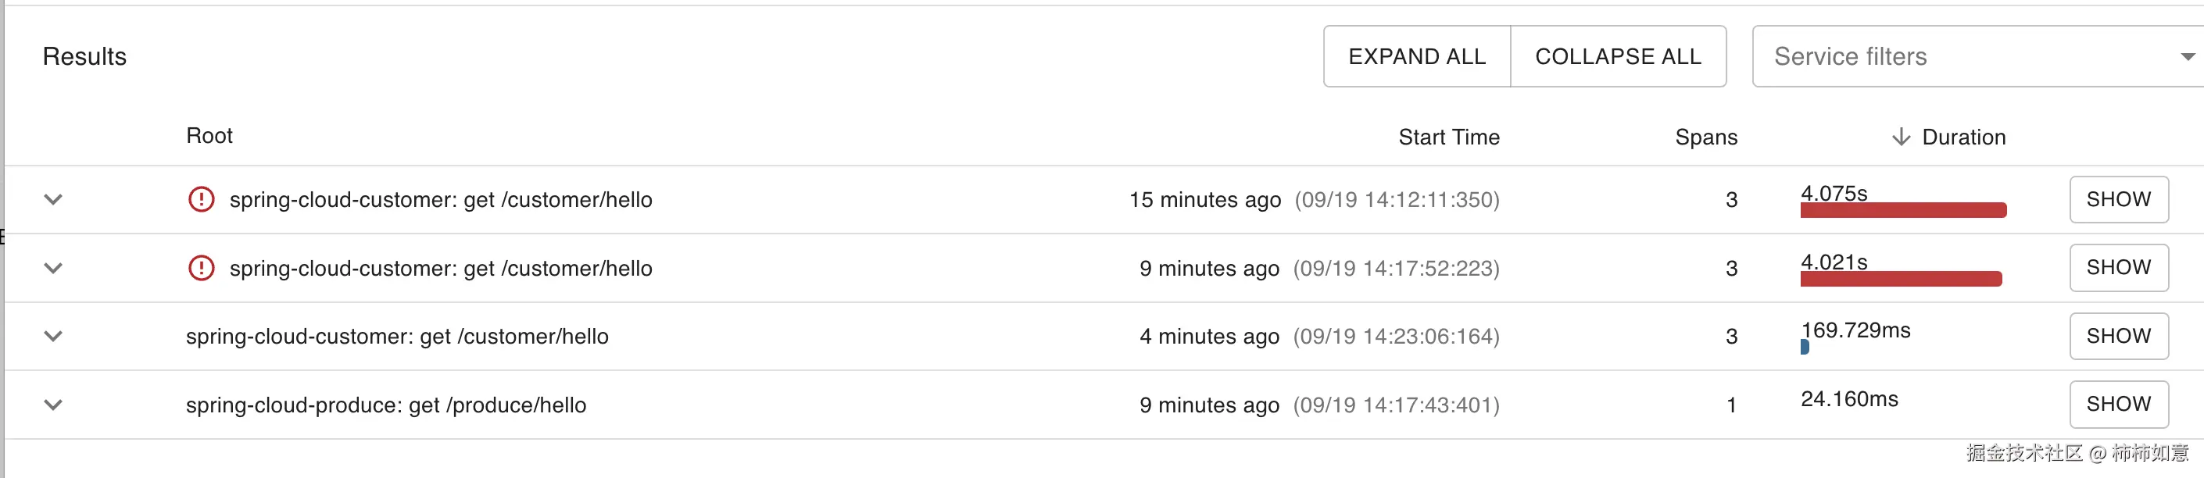
Task: Click the red 4.075s duration bar
Action: coord(1903,210)
